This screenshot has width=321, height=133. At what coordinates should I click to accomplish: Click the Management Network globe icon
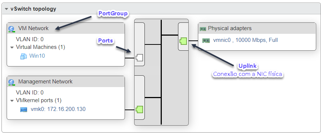pos(11,82)
